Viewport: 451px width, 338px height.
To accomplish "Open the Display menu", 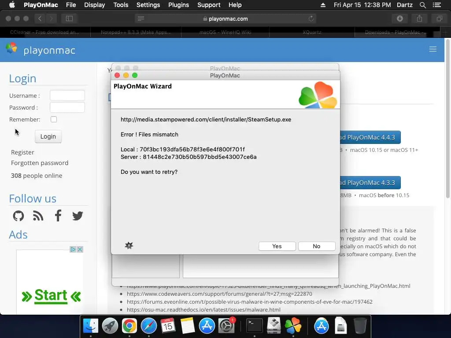I will [94, 5].
